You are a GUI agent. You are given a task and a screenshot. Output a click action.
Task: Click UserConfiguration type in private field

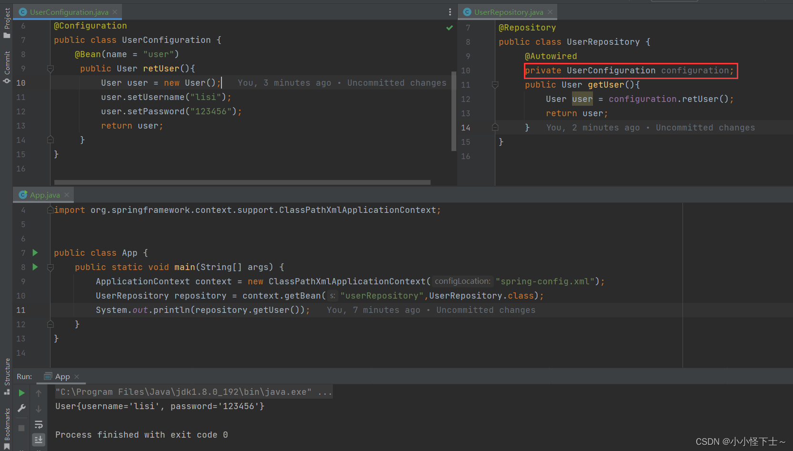611,70
